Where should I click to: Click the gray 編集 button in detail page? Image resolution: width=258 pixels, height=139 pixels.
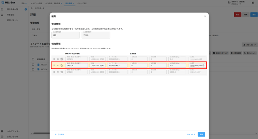pos(246,15)
